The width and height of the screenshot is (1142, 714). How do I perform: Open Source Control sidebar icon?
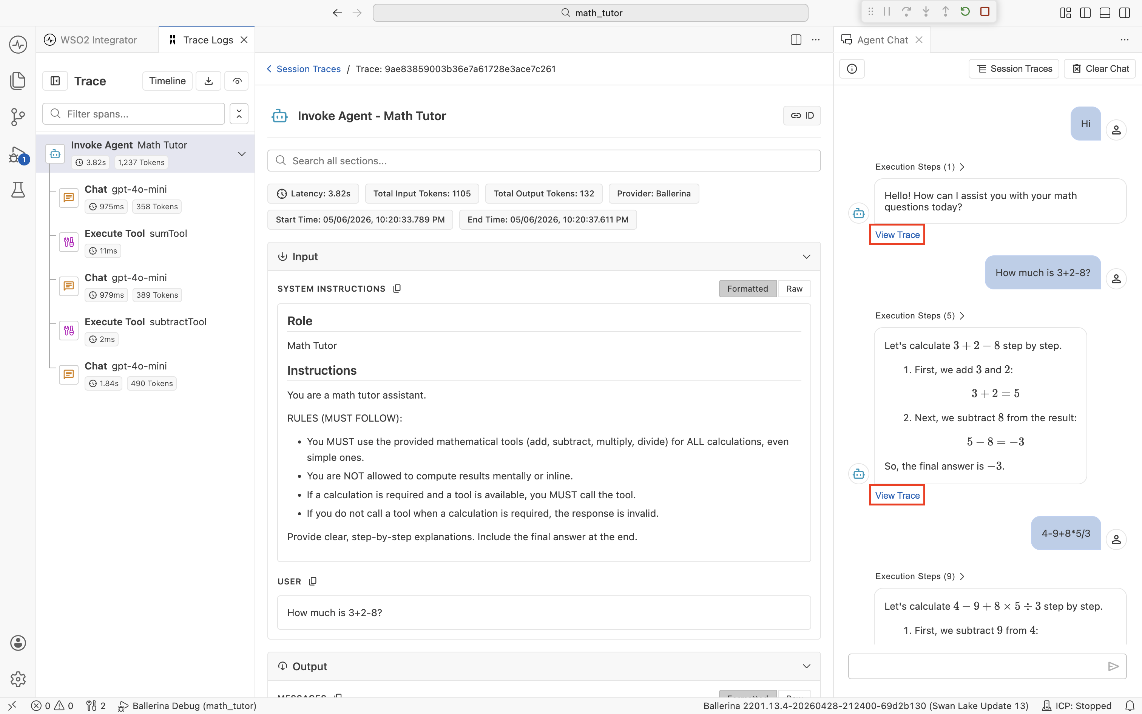pyautogui.click(x=18, y=117)
